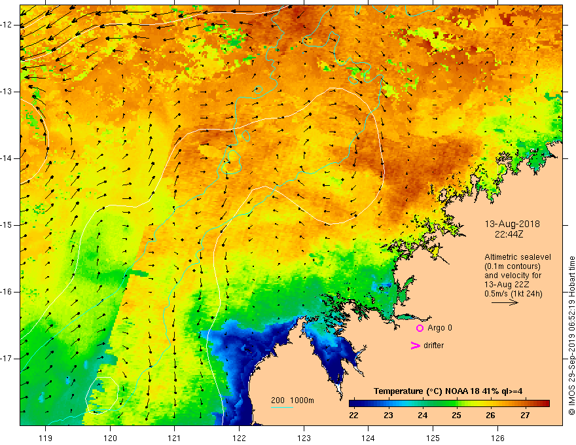Click the longitude label 126
Image resolution: width=576 pixels, height=445 pixels.
(497, 438)
